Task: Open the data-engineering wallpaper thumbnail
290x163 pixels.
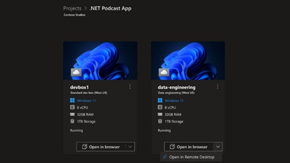Action: 188,61
